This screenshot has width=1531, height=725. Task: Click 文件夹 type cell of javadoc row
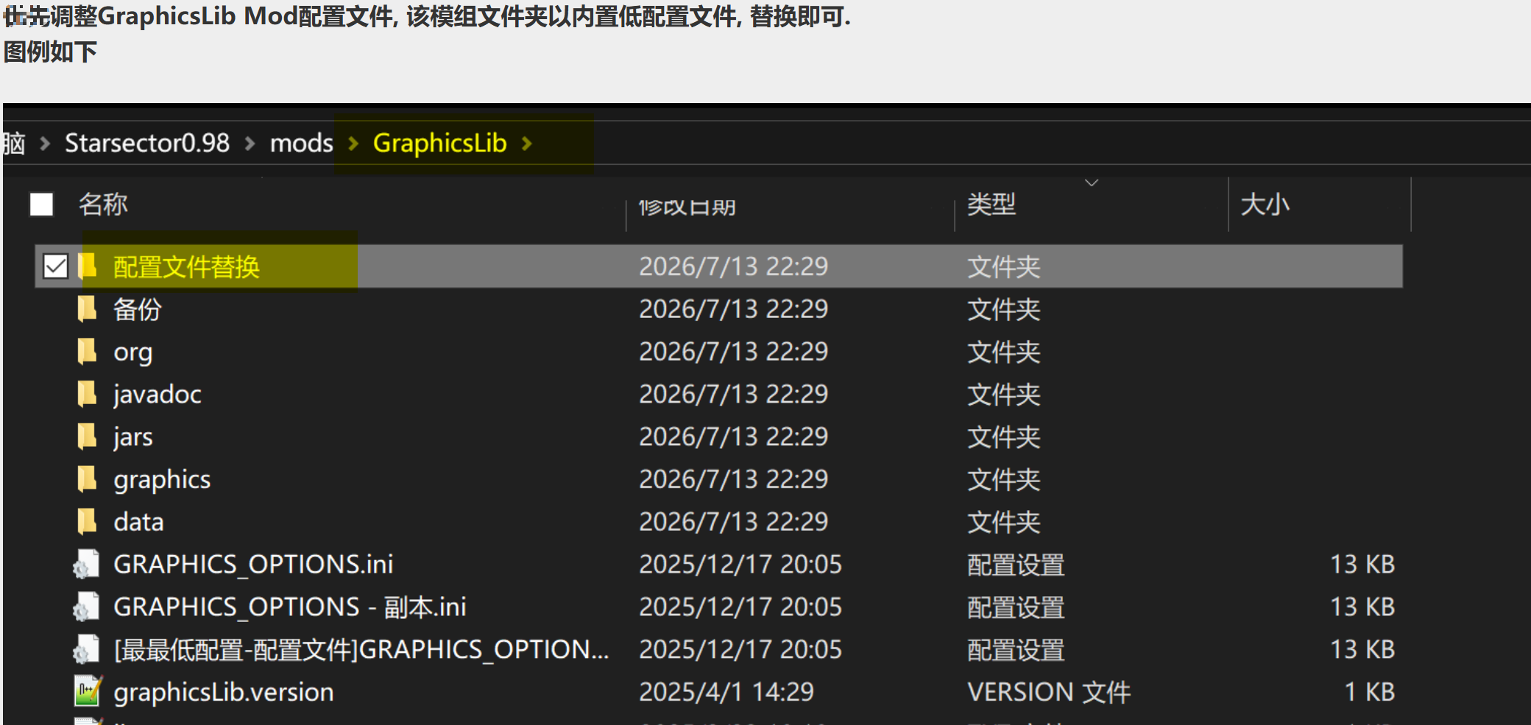point(1003,395)
